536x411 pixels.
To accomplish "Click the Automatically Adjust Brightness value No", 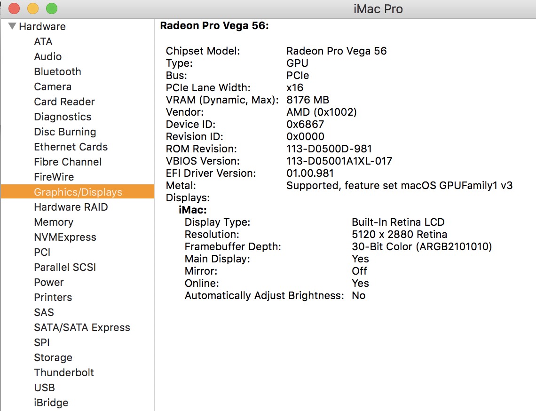I will 359,295.
